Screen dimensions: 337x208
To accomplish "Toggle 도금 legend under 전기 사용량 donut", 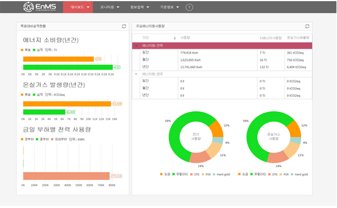I will click(x=165, y=174).
